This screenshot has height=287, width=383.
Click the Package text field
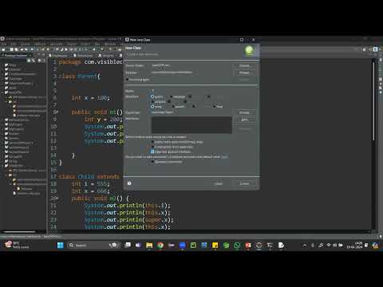pyautogui.click(x=191, y=73)
